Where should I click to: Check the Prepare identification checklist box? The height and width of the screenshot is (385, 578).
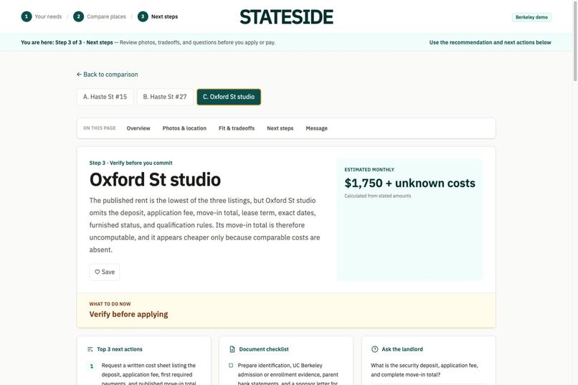click(x=231, y=366)
